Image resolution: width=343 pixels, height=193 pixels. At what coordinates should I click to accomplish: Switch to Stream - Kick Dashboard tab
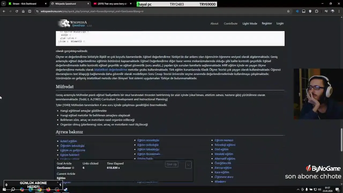[x=24, y=4]
